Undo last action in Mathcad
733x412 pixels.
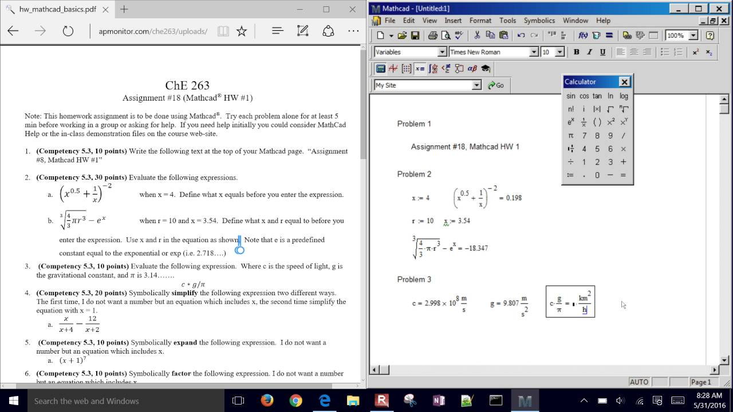click(x=521, y=35)
